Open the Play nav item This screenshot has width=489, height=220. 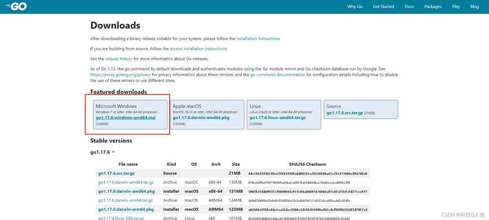(x=456, y=7)
